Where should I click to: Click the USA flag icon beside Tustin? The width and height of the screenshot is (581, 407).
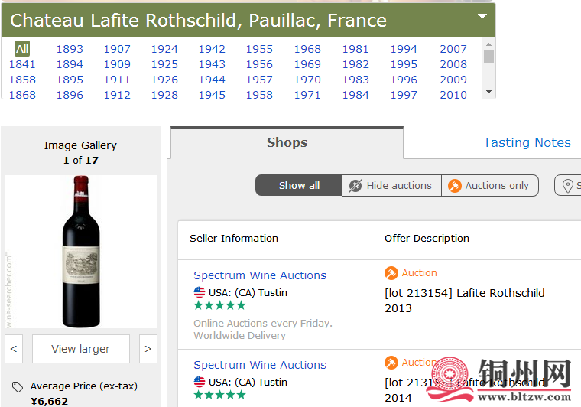tap(200, 292)
